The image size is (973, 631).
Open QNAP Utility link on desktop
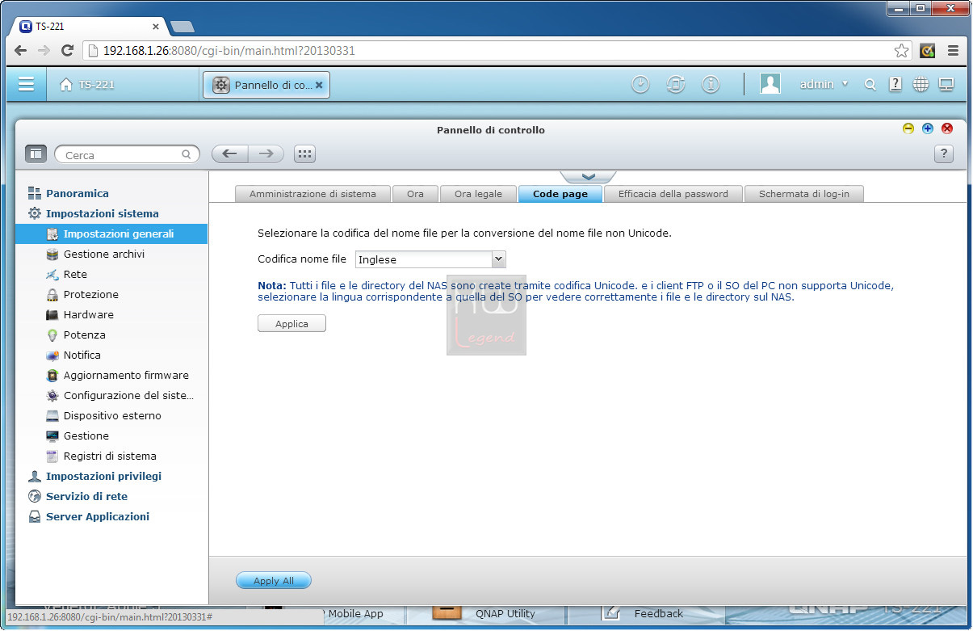click(505, 613)
